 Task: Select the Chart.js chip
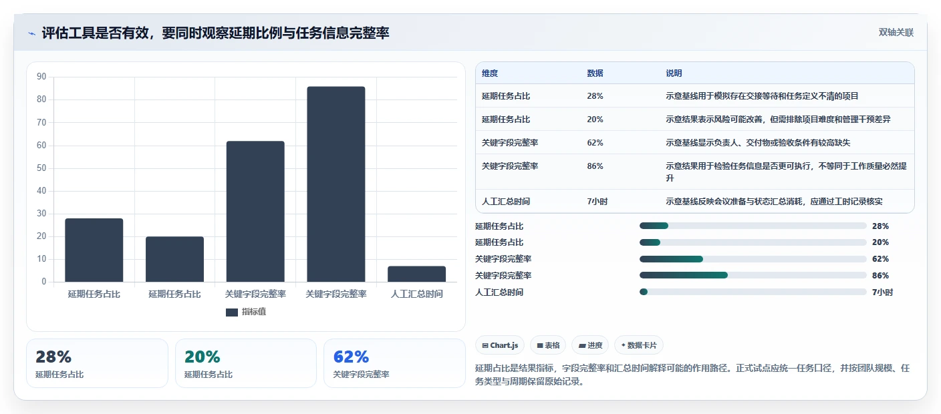pyautogui.click(x=500, y=345)
